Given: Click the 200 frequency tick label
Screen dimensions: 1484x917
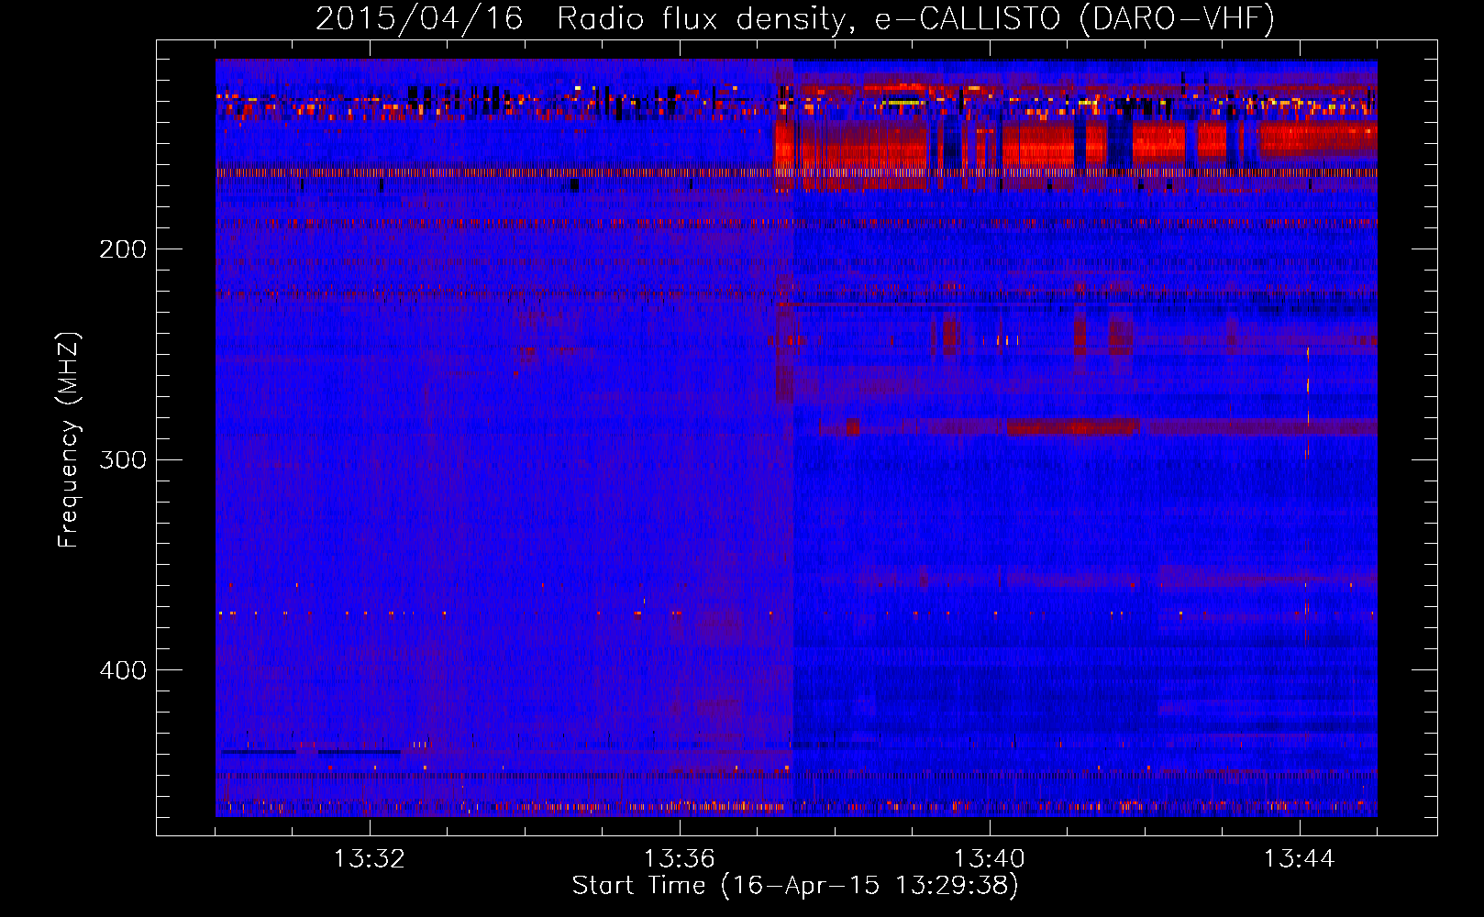Looking at the screenshot, I should point(123,249).
